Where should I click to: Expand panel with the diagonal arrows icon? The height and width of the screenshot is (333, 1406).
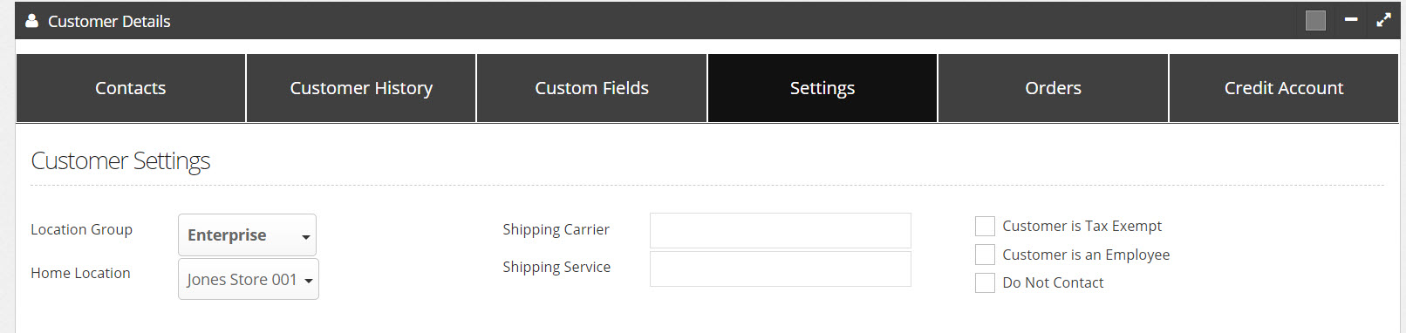(x=1383, y=20)
